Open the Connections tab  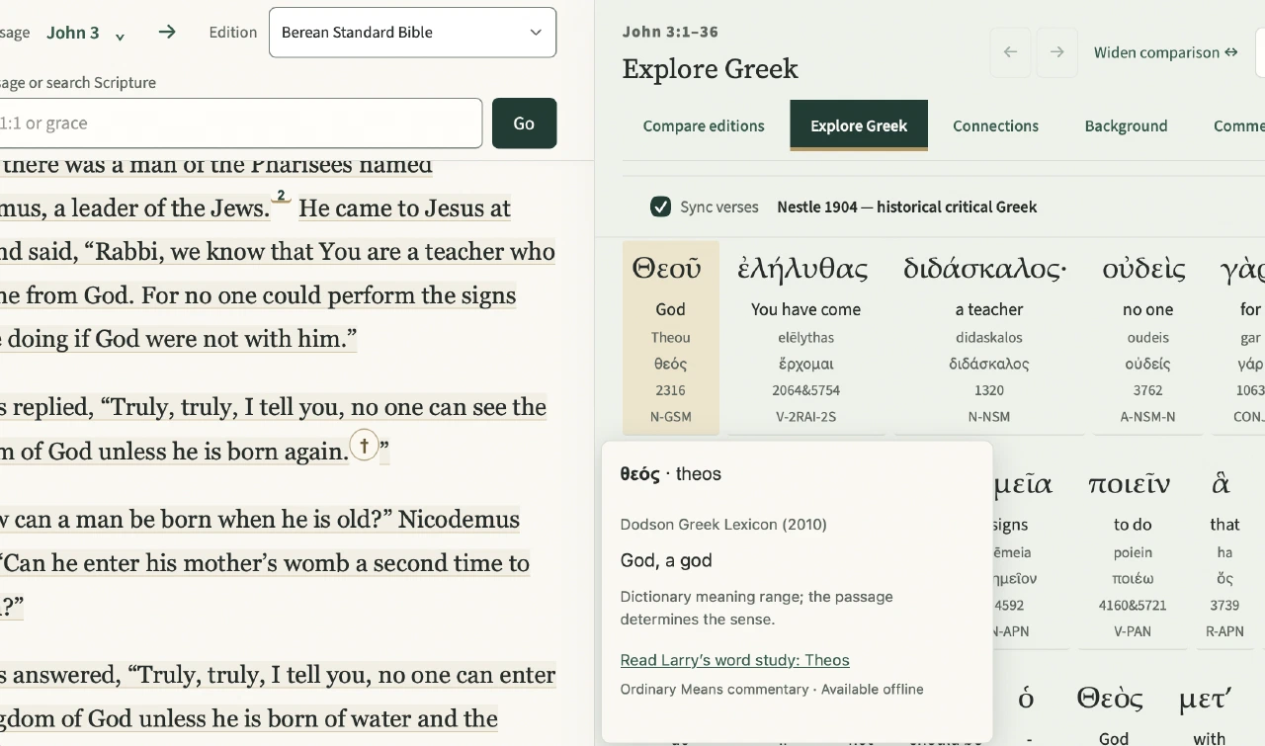coord(995,125)
